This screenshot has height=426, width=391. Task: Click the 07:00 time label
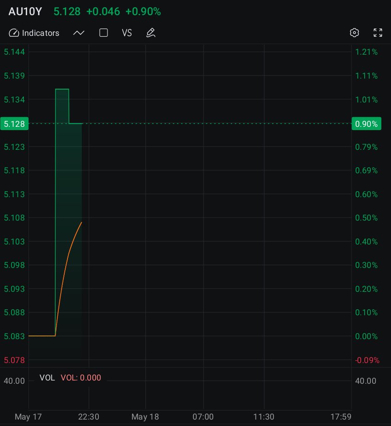tap(203, 416)
